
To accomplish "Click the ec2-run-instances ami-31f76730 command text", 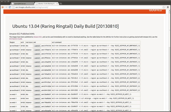I will (96, 46).
